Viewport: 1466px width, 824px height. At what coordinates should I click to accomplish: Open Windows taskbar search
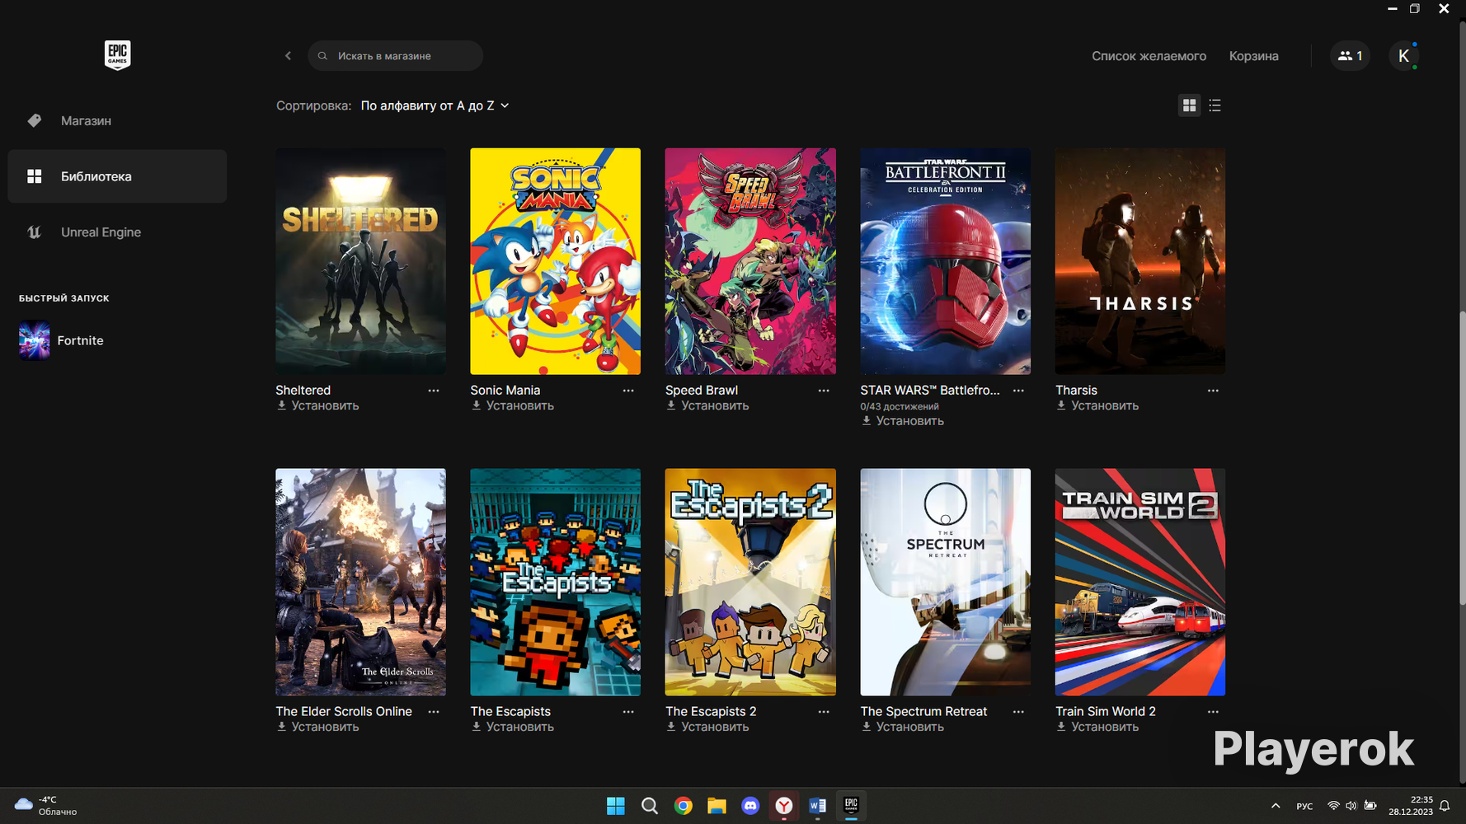point(650,806)
